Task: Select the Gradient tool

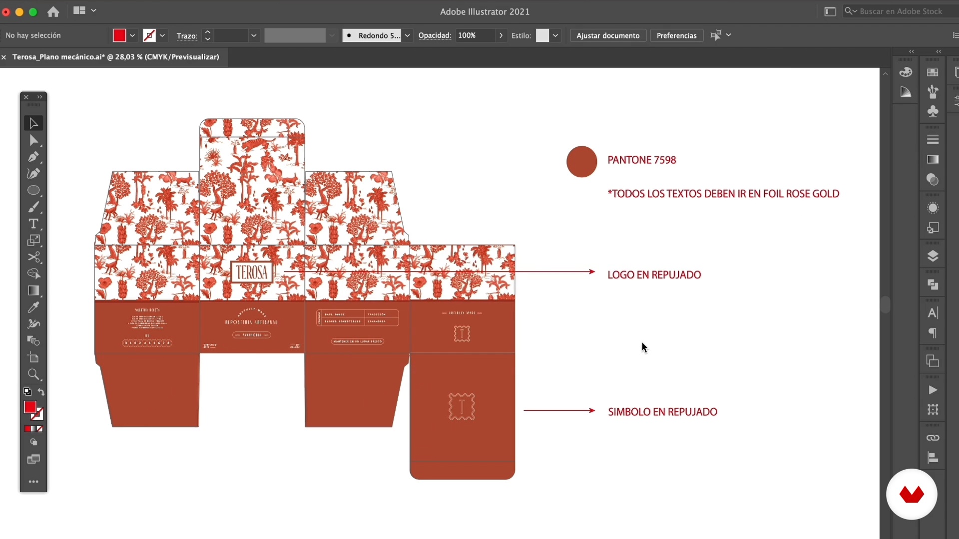Action: (x=33, y=290)
